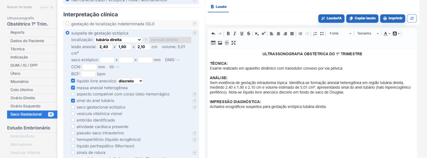Go to Ovário Direito section
Viewport: 427px width, 158px height.
pyautogui.click(x=32, y=98)
